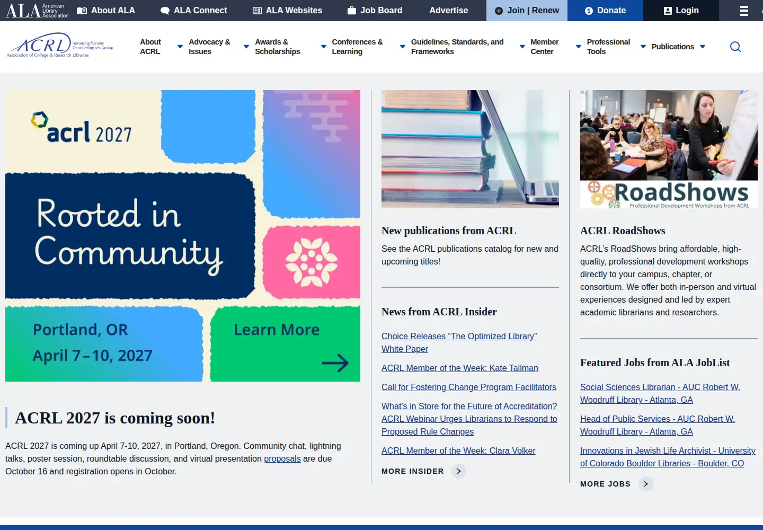Open the Advertise link in top bar
Screen dimensions: 763x530
449,11
